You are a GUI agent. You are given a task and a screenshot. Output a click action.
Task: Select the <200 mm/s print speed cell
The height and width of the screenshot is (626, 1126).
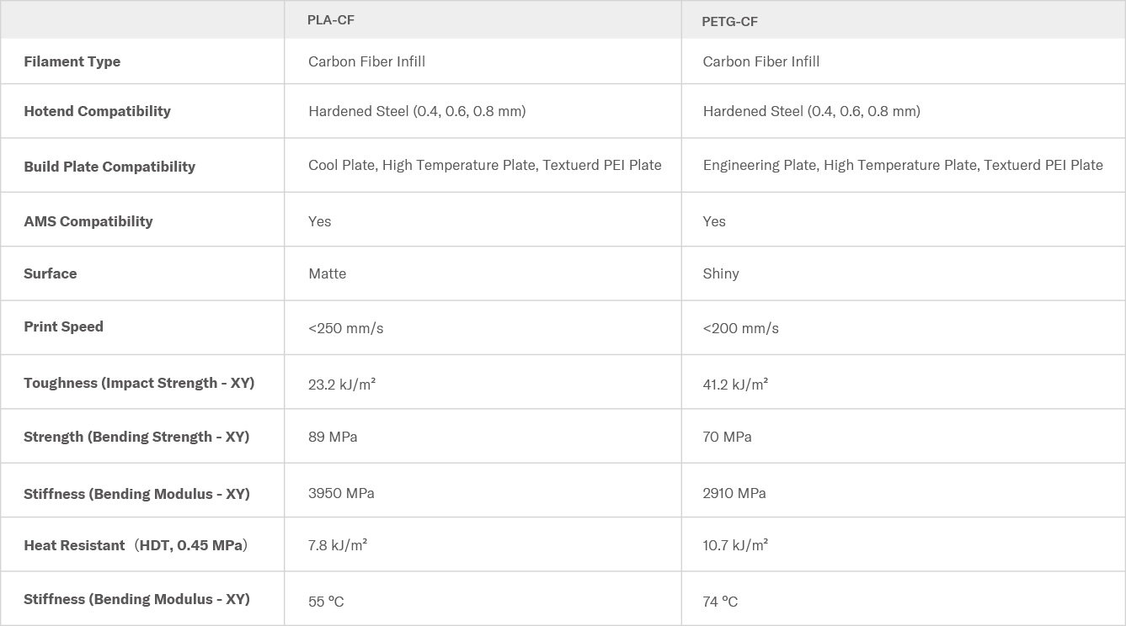click(x=740, y=328)
